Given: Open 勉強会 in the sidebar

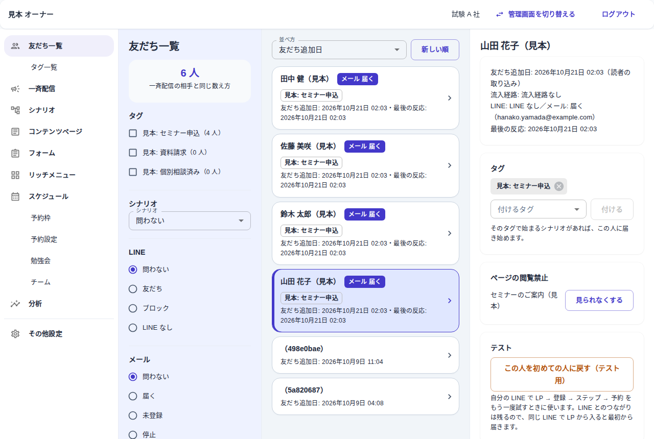Looking at the screenshot, I should (59, 261).
